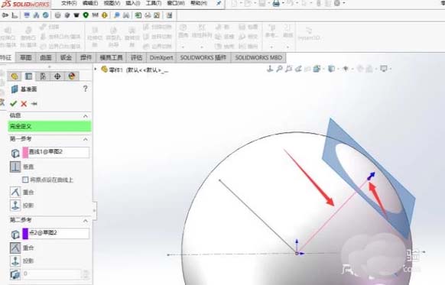Viewport: 445px width, 285px height.
Task: Open the View Settings monitor dropdown arrow
Action: [x=390, y=69]
